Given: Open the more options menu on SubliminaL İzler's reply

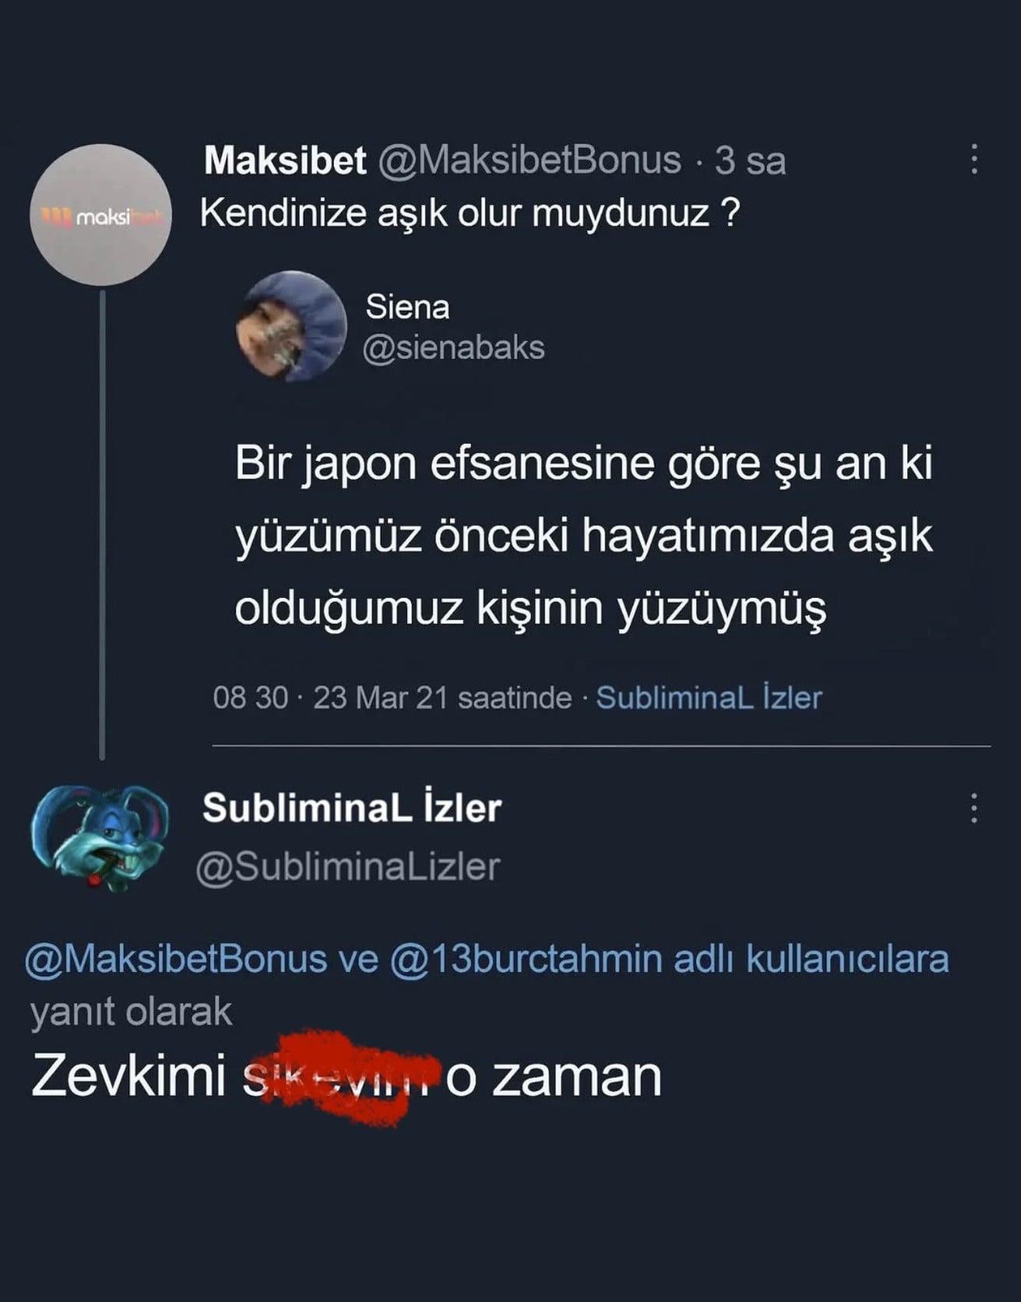Looking at the screenshot, I should coord(974,808).
